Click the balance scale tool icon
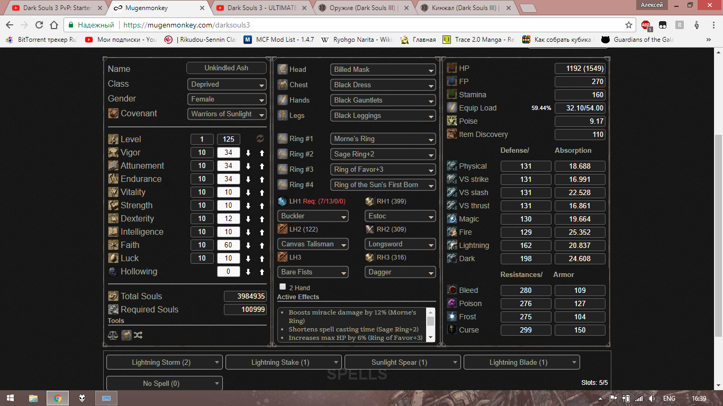 [x=113, y=335]
